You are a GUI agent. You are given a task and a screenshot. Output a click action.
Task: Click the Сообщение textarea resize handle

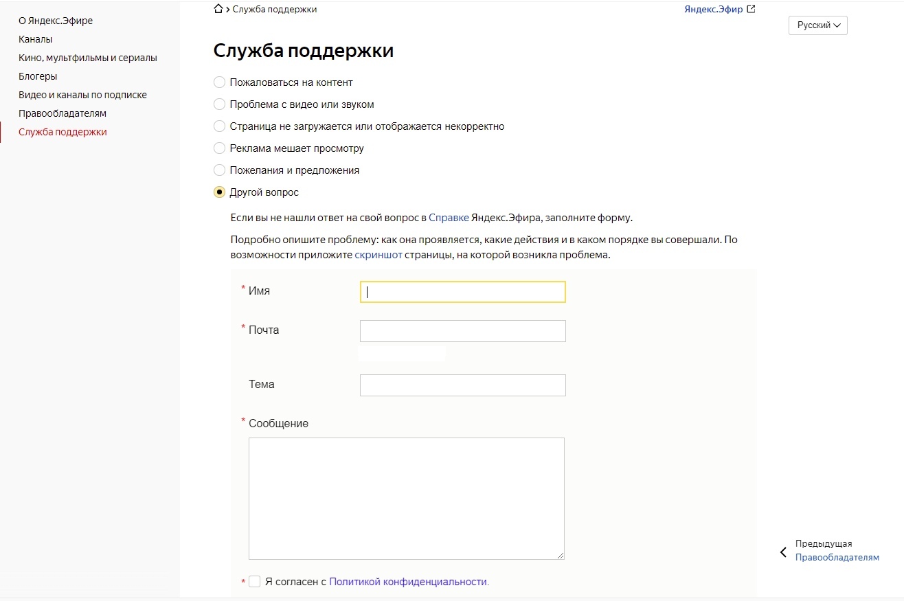pos(560,555)
